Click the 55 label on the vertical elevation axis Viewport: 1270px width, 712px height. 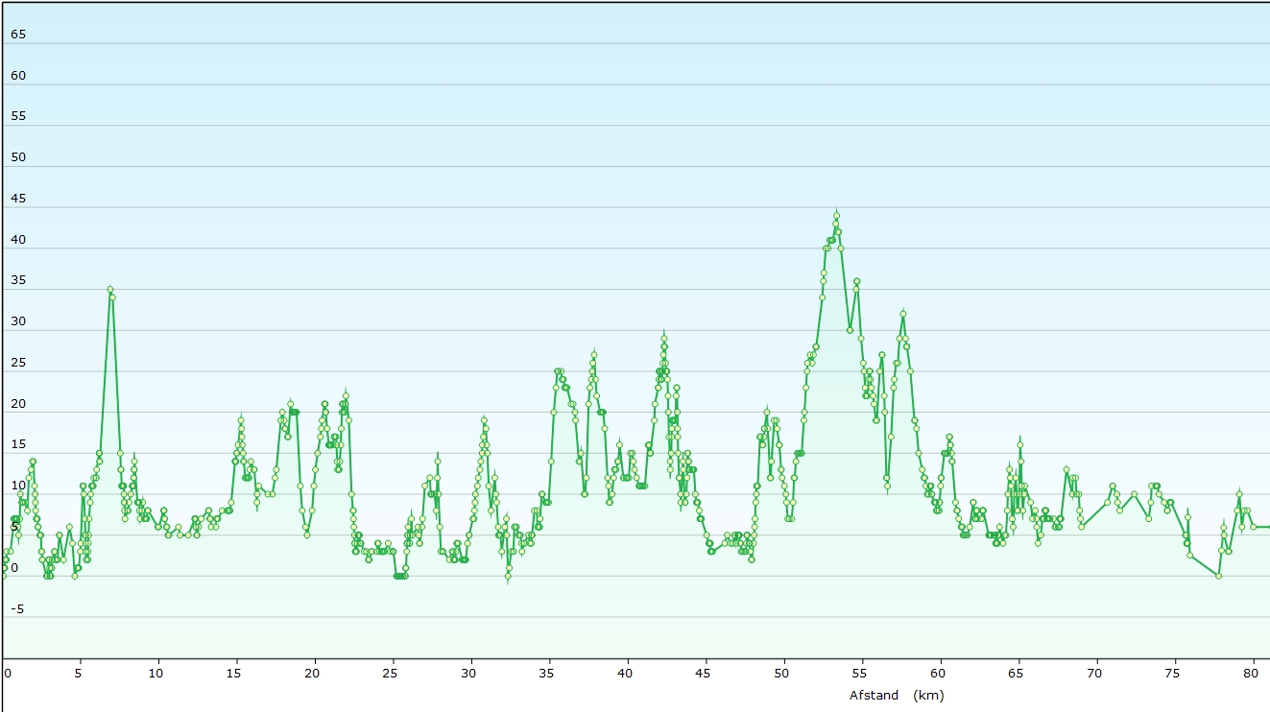(x=18, y=117)
